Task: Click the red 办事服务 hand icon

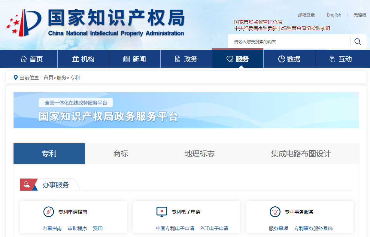Action: click(x=27, y=184)
